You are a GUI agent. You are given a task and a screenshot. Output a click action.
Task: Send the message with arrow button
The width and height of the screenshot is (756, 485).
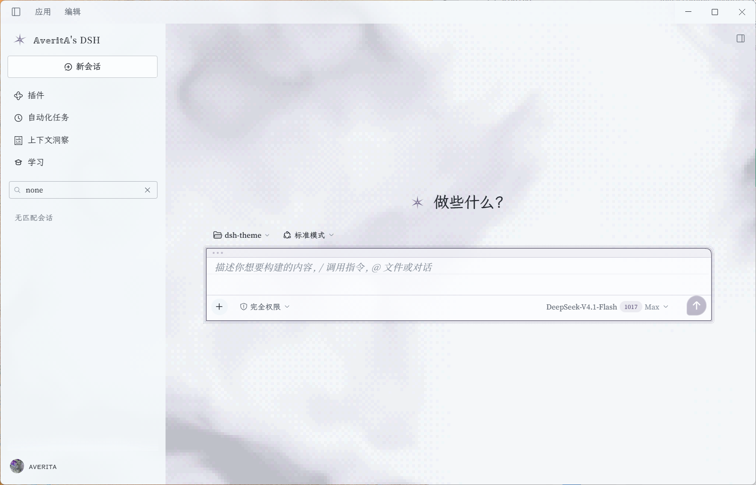tap(697, 306)
